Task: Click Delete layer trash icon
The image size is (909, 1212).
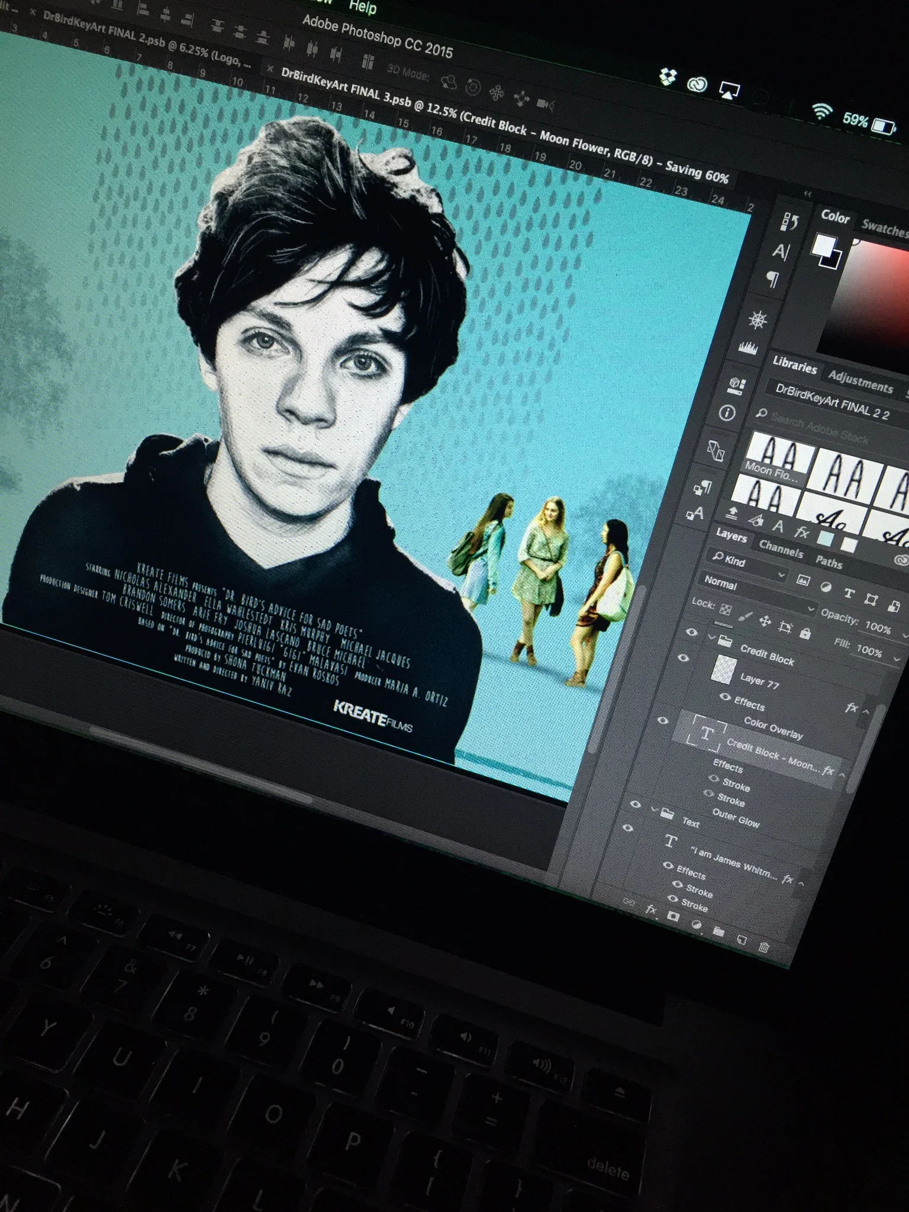Action: pos(764,947)
